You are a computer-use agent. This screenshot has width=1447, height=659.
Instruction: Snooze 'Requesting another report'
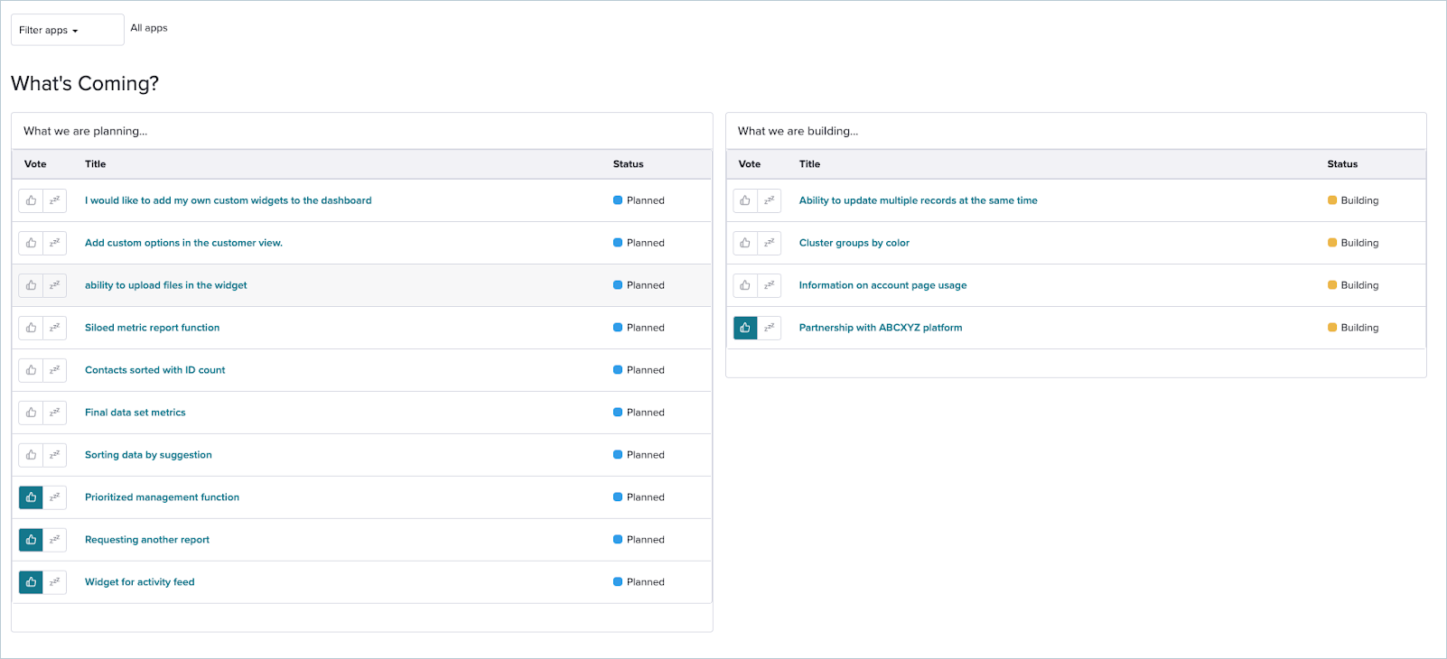coord(54,540)
